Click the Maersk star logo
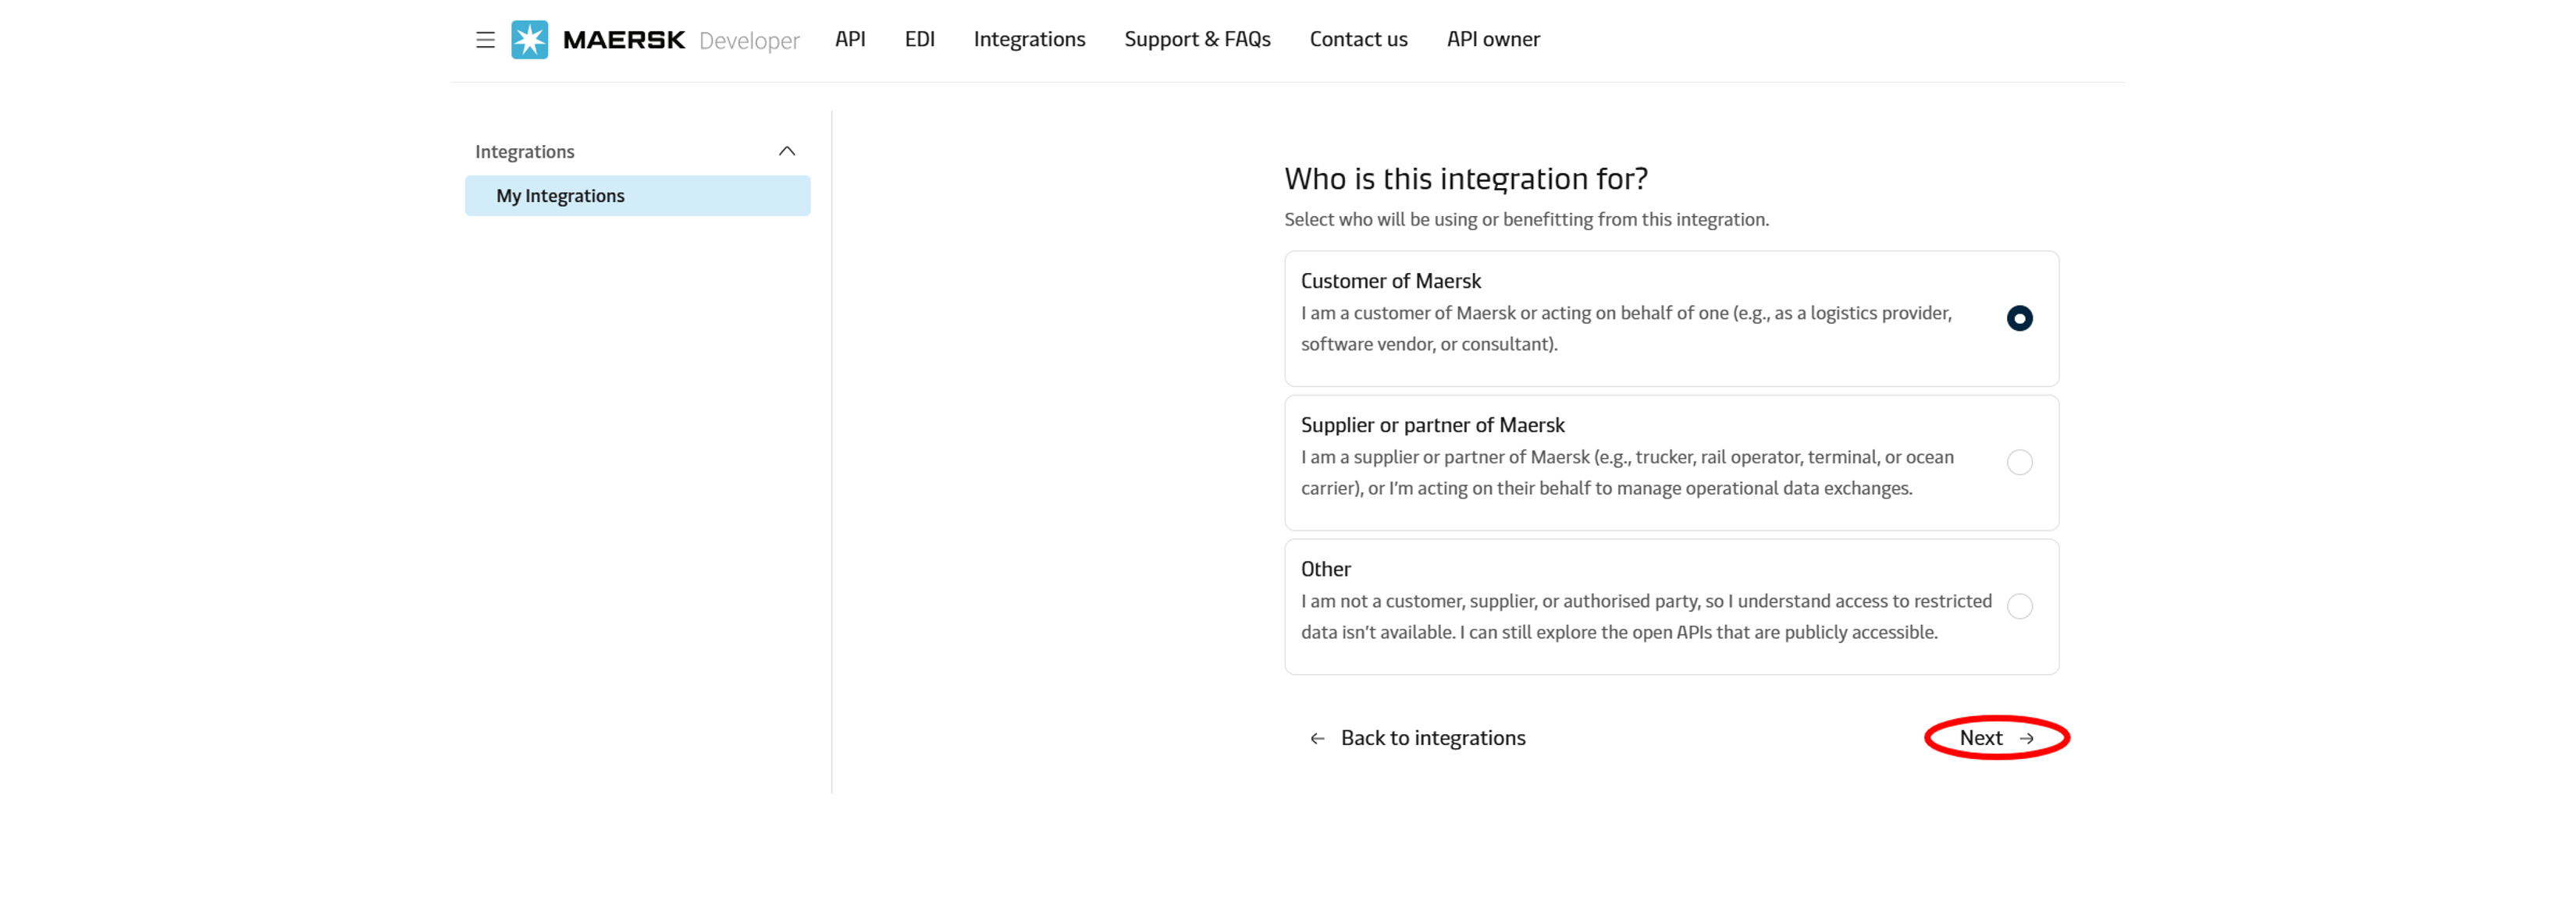The image size is (2576, 912). [x=529, y=39]
